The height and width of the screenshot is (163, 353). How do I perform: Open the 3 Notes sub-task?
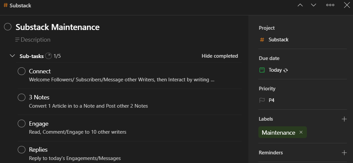tap(39, 97)
